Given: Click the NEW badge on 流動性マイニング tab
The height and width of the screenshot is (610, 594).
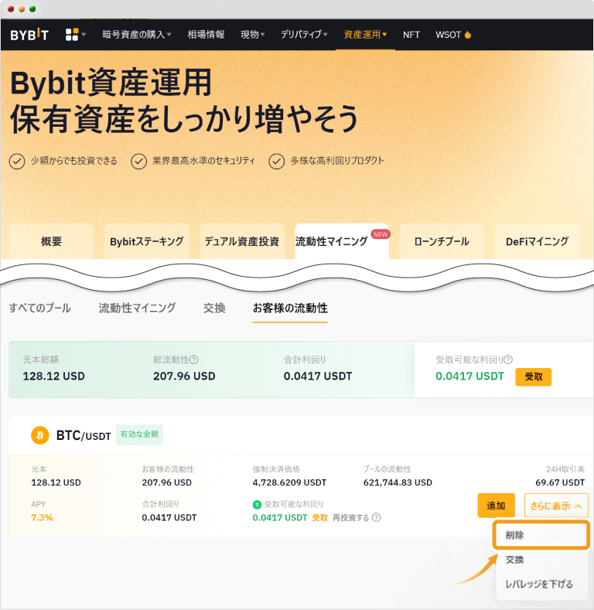Looking at the screenshot, I should [x=381, y=234].
